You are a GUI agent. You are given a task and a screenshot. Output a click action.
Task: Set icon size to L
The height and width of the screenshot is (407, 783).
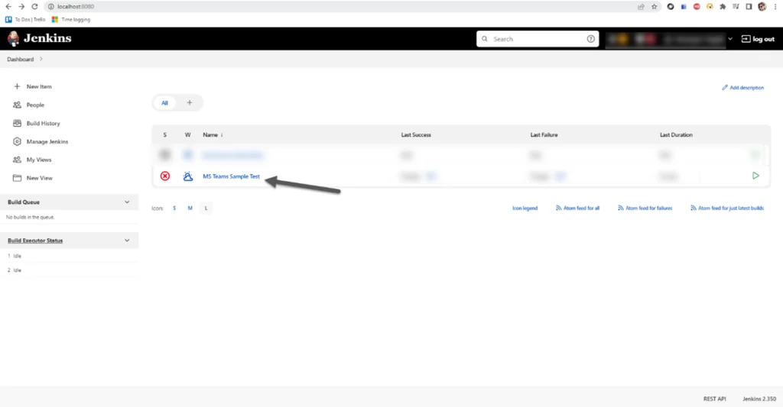click(x=206, y=208)
